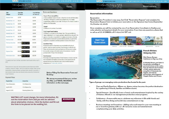
Task: Open the first suite link in the rates table
Action: [10, 17]
